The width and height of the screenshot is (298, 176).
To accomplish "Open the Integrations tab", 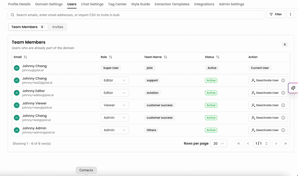I will (x=204, y=4).
